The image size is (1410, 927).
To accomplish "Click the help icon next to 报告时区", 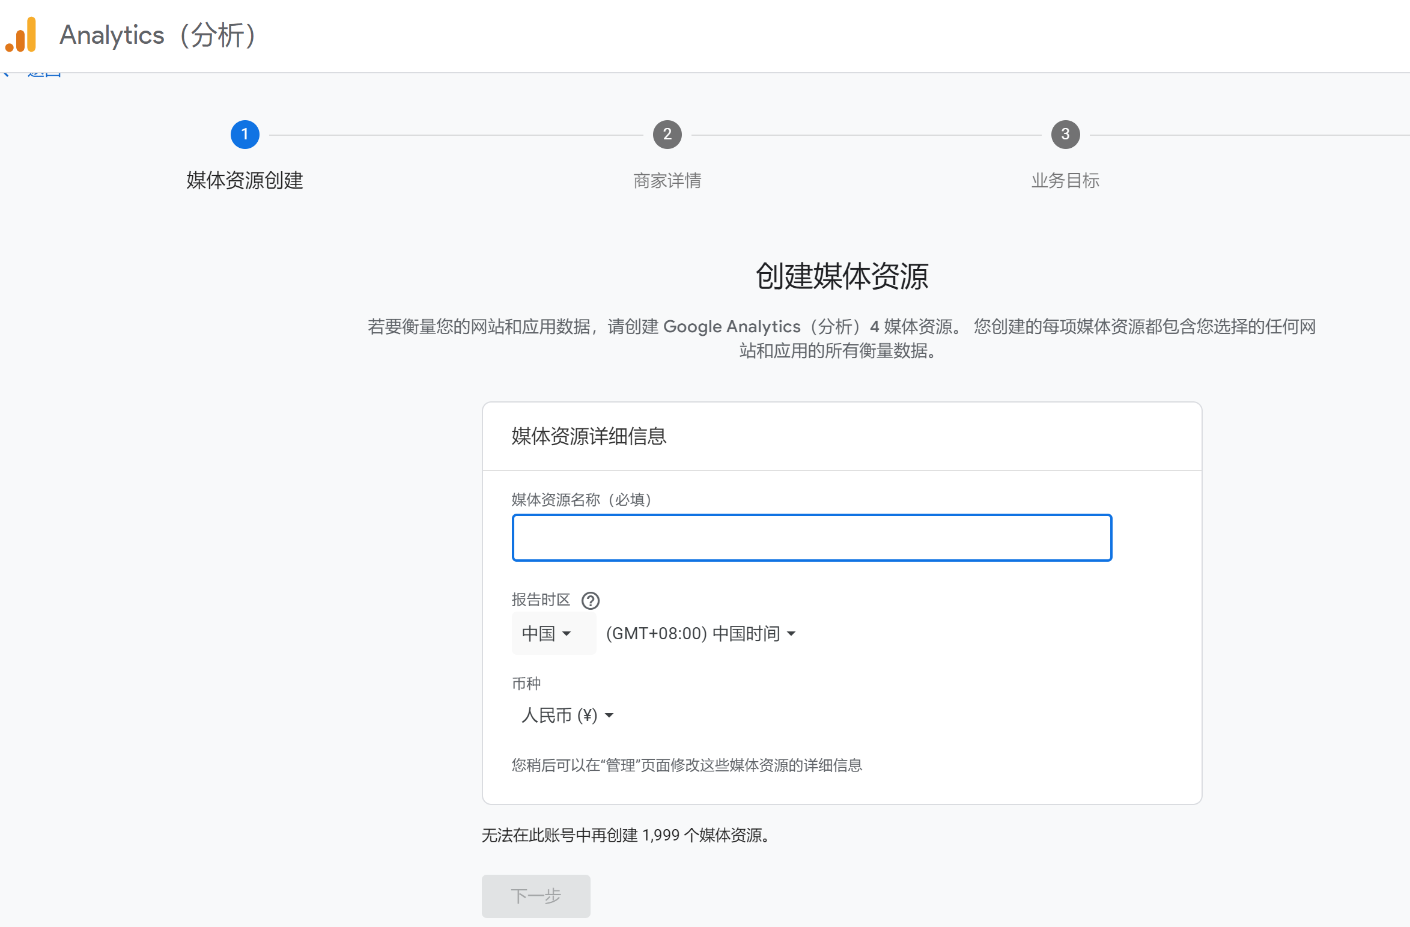I will (x=590, y=600).
